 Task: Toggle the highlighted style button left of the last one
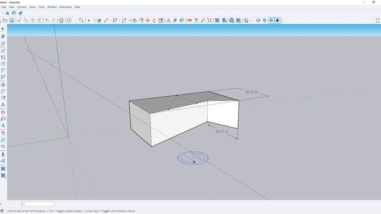click(271, 20)
